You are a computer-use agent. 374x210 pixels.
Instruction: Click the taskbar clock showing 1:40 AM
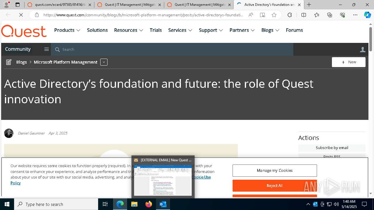[349, 204]
